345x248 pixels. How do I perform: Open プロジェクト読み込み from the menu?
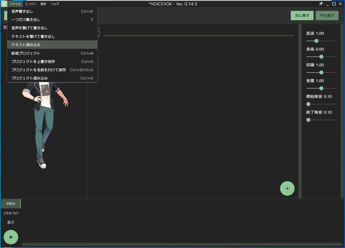coord(52,78)
